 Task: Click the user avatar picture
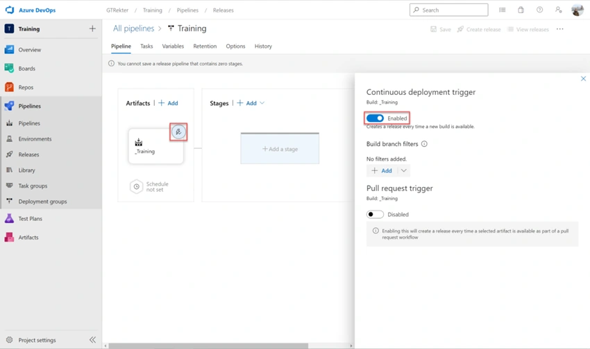pos(578,10)
